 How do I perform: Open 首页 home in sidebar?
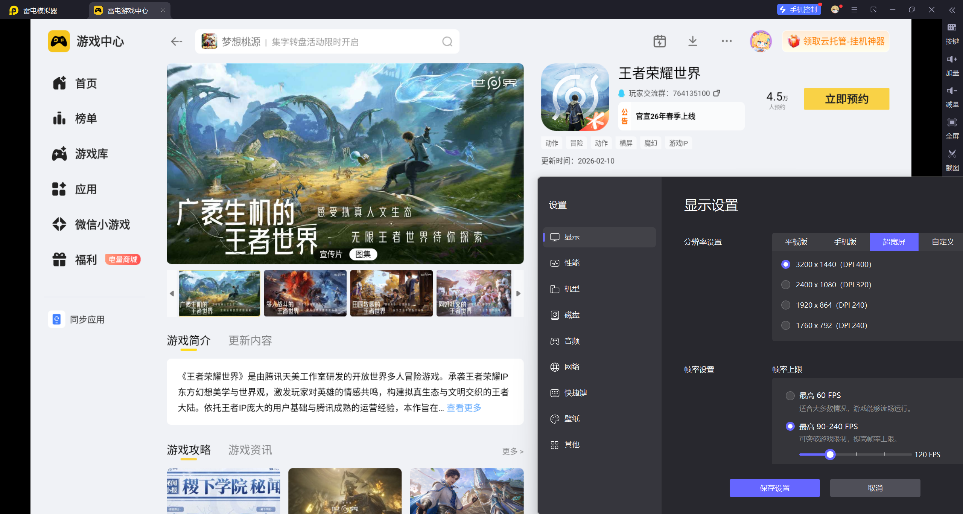click(x=75, y=83)
